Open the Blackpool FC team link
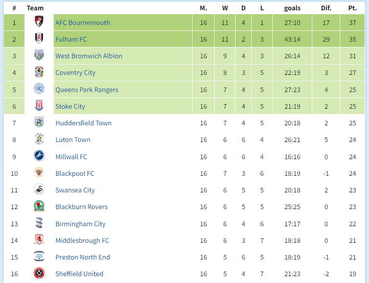Viewport: 369px width, 283px height. tap(75, 174)
